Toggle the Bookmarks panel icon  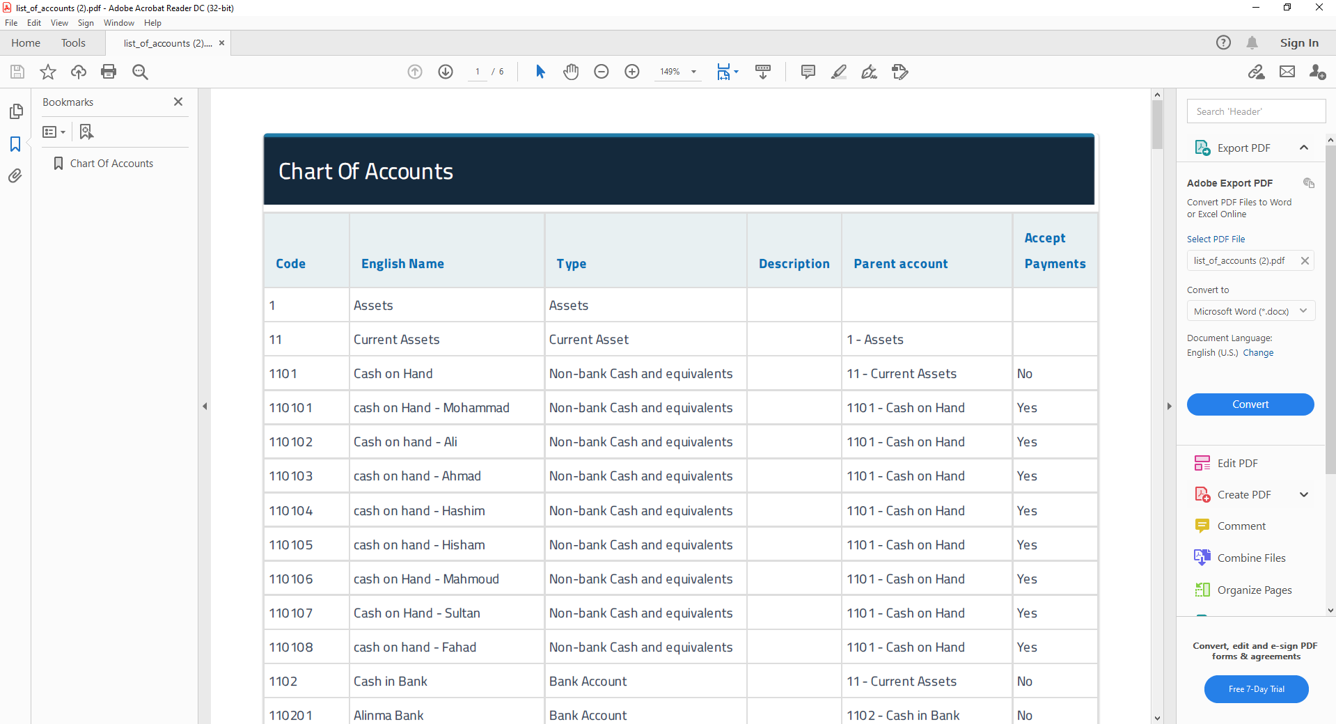[x=15, y=144]
